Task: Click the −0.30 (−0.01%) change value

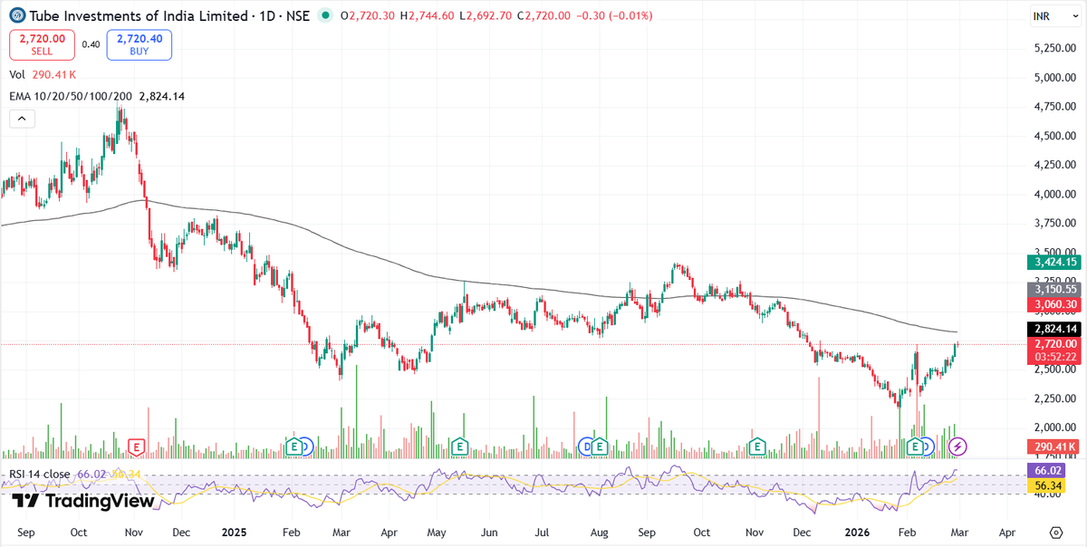Action: pyautogui.click(x=613, y=16)
